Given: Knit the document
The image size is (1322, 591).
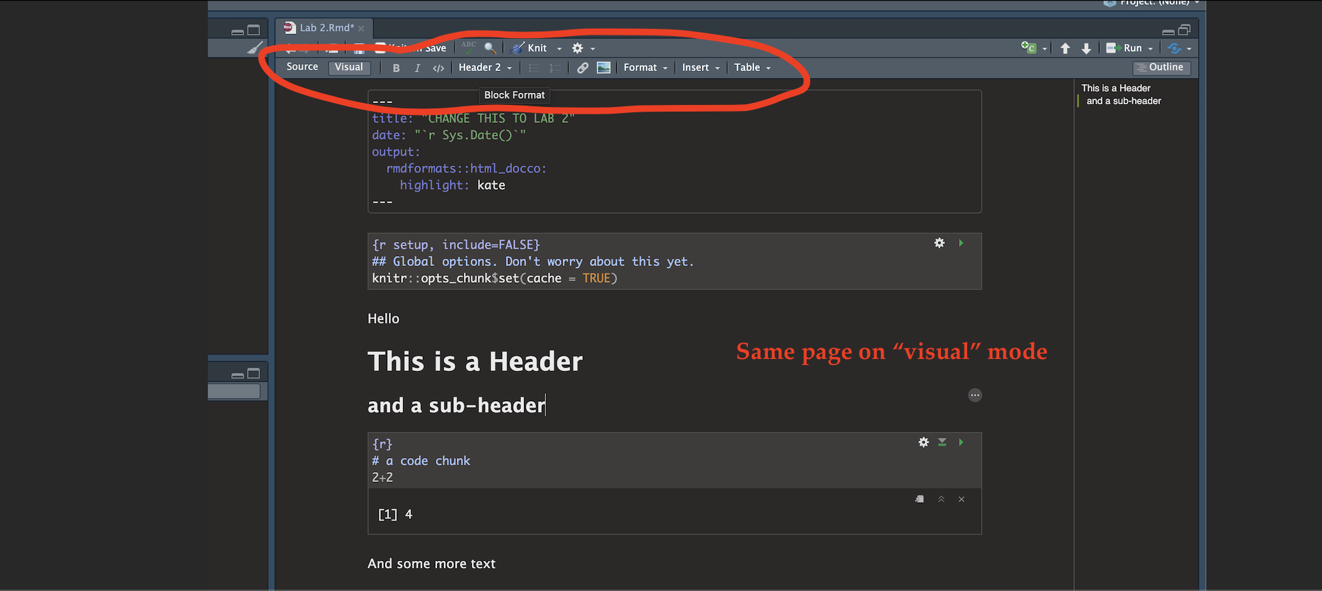Looking at the screenshot, I should click(x=530, y=48).
